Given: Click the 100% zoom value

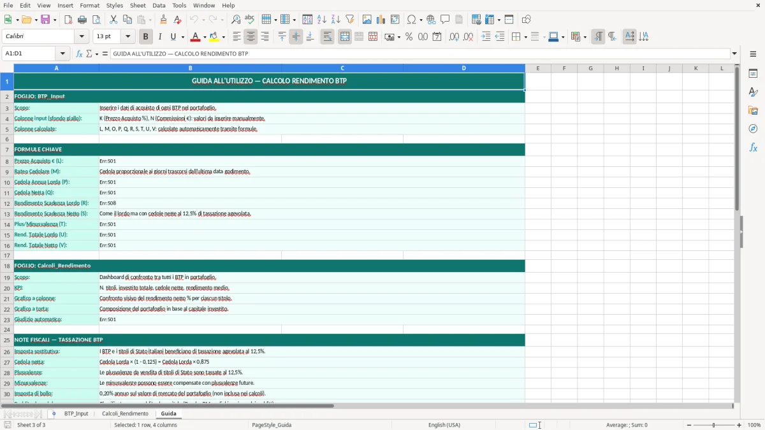Looking at the screenshot, I should pyautogui.click(x=754, y=425).
